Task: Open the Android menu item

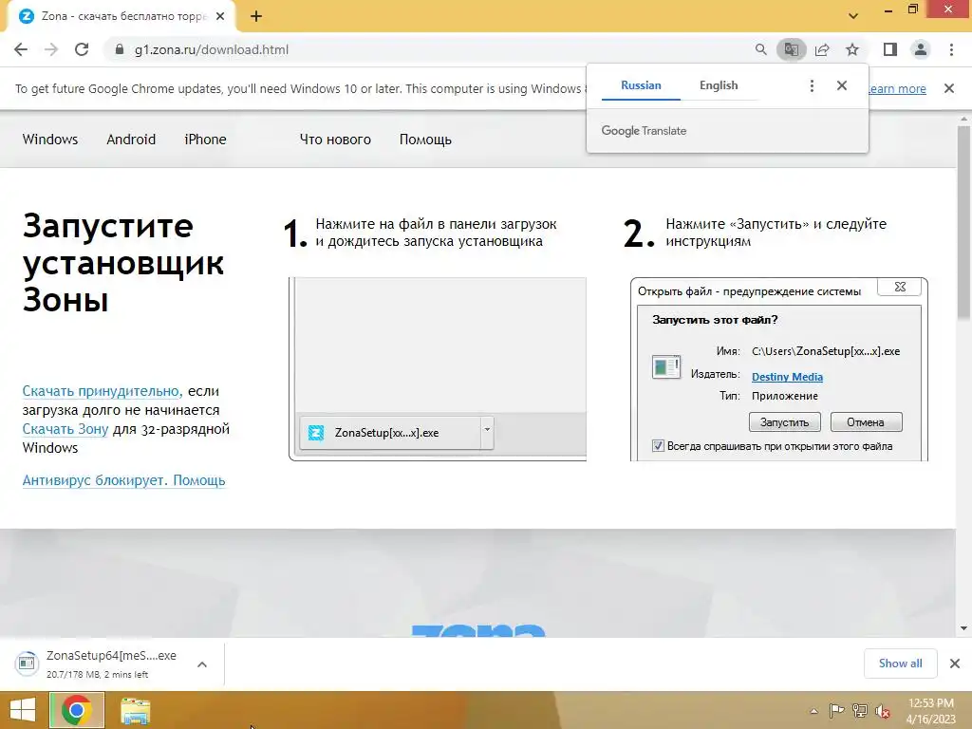Action: [x=131, y=140]
